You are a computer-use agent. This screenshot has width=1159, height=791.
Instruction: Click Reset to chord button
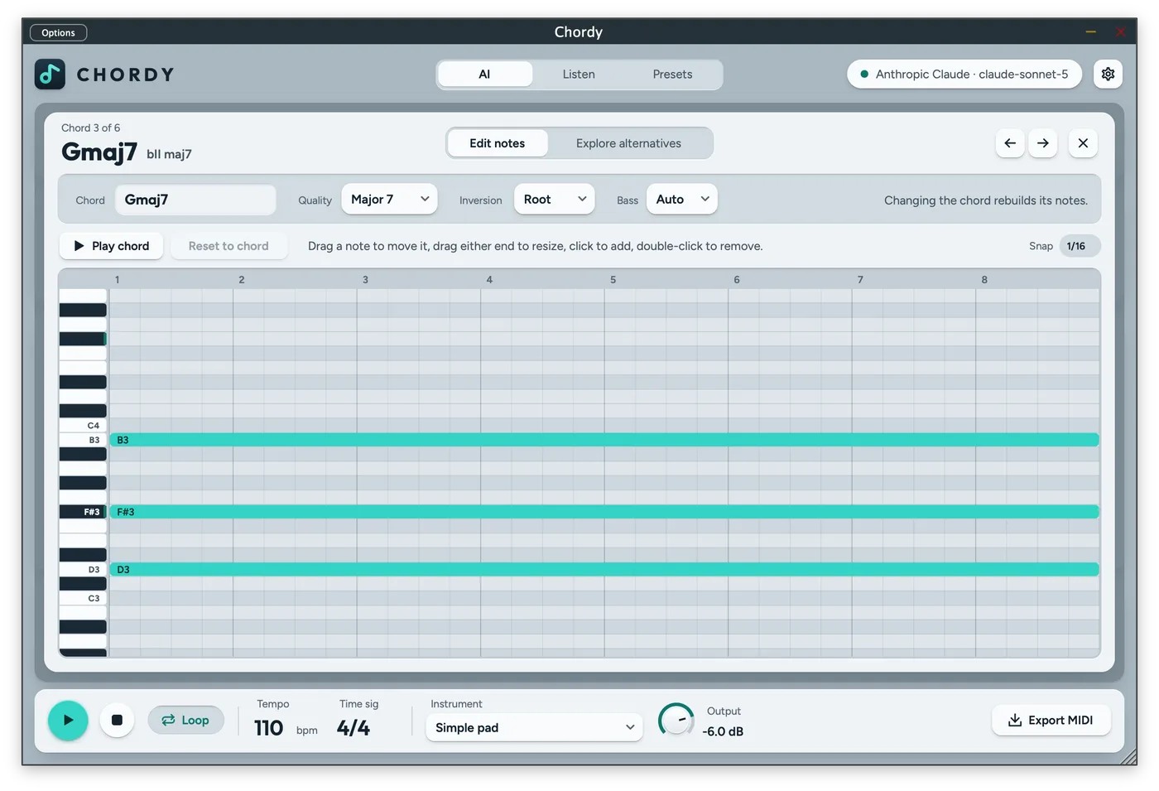[228, 246]
